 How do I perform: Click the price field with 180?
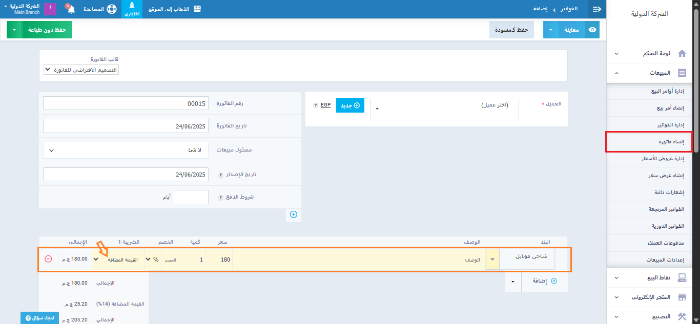coord(219,260)
